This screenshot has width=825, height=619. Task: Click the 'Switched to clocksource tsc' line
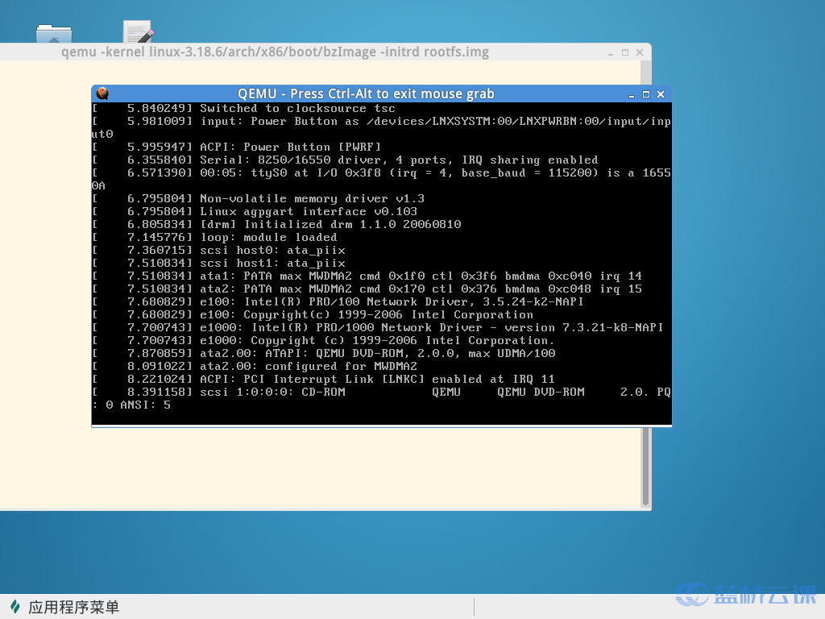pyautogui.click(x=244, y=109)
